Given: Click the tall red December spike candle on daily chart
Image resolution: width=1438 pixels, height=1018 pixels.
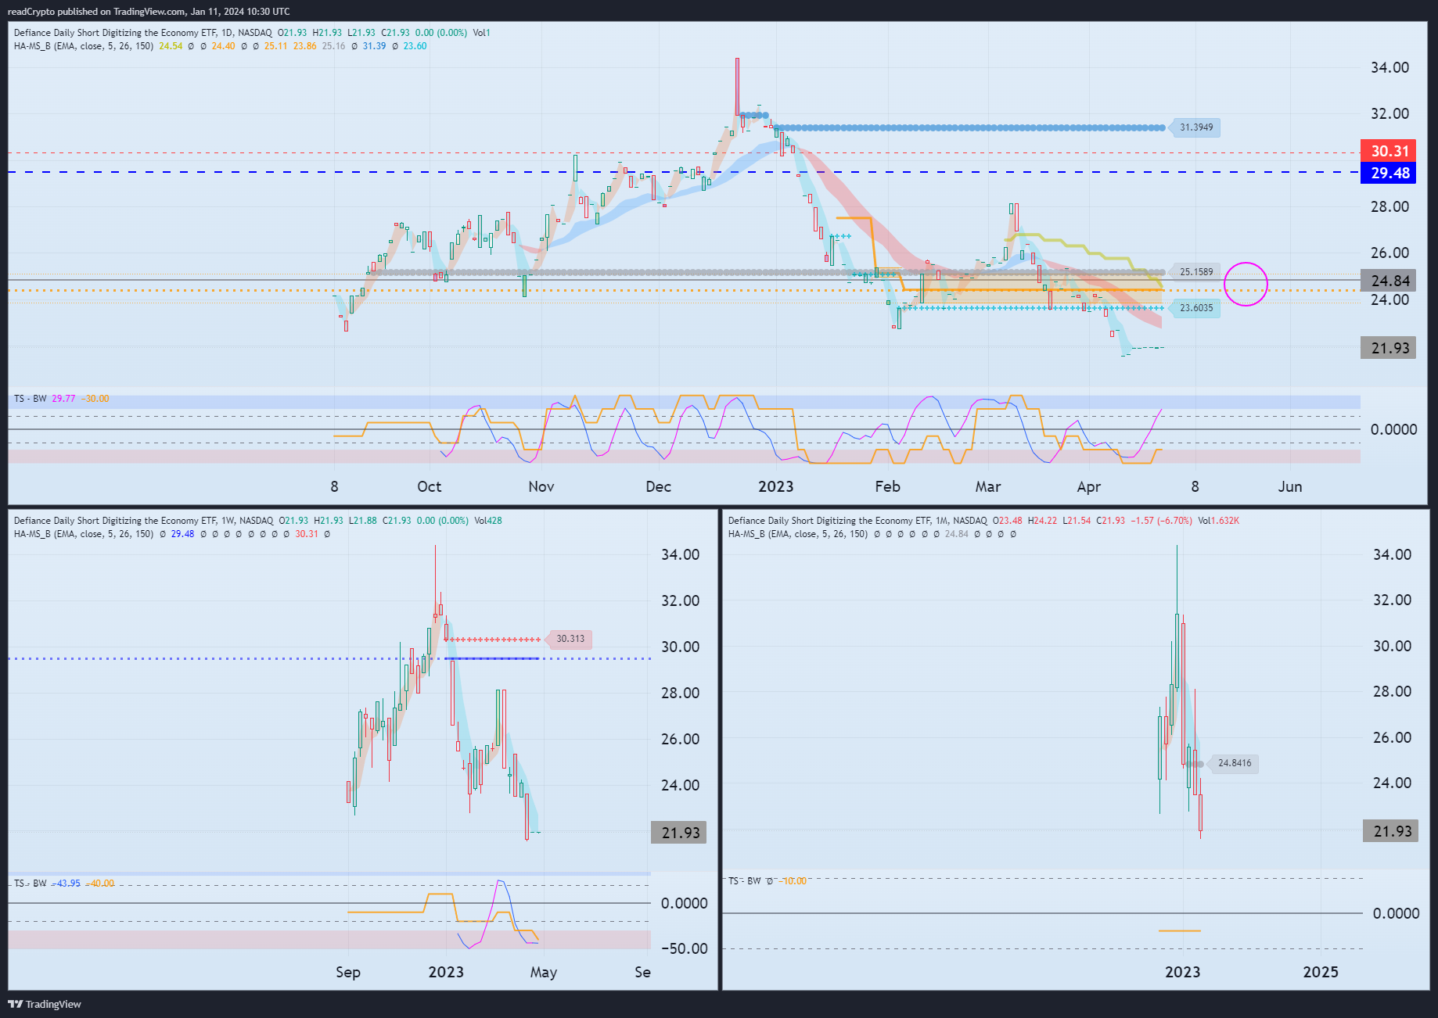Looking at the screenshot, I should 737,86.
